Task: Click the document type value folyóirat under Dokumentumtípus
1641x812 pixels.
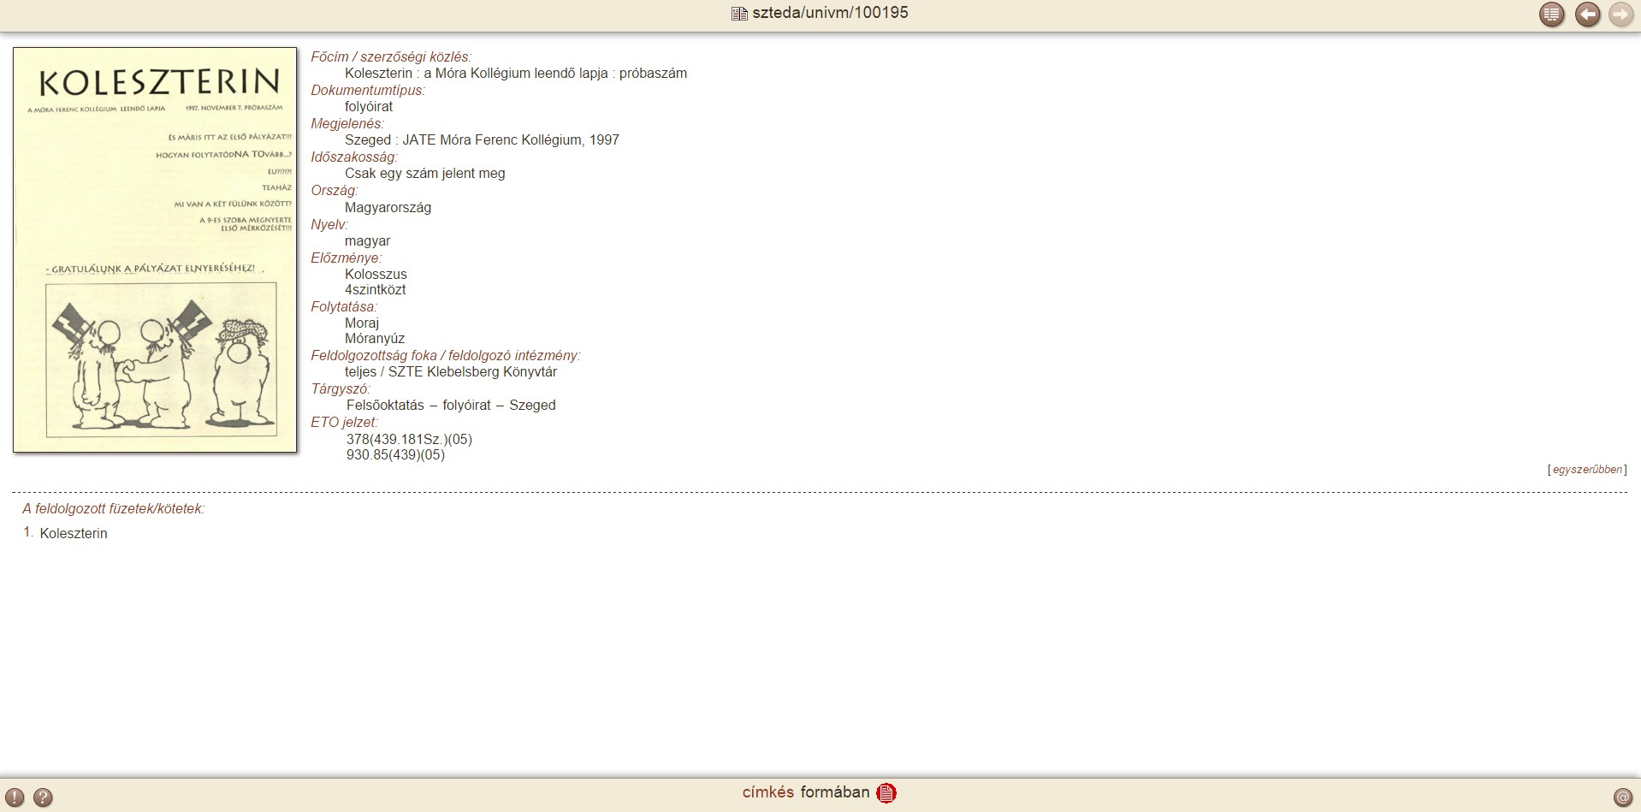Action: 369,107
